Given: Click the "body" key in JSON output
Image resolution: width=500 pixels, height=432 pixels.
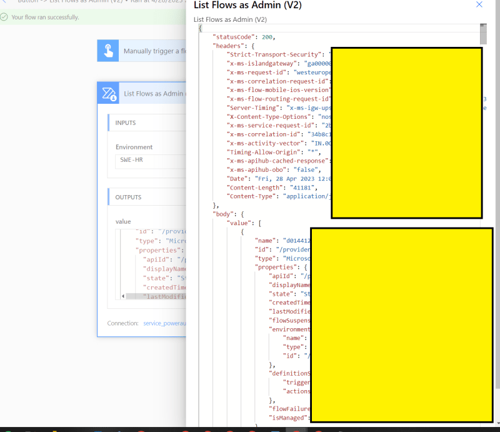Looking at the screenshot, I should click(x=223, y=214).
